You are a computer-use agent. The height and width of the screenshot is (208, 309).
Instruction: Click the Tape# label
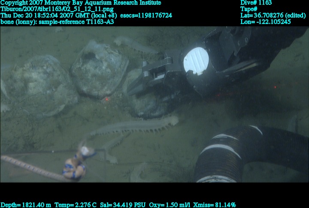click(249, 9)
